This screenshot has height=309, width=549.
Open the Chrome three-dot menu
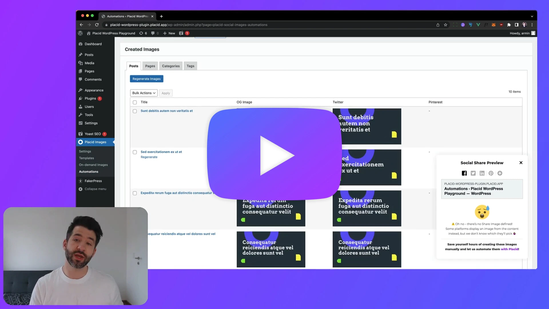coord(532,25)
